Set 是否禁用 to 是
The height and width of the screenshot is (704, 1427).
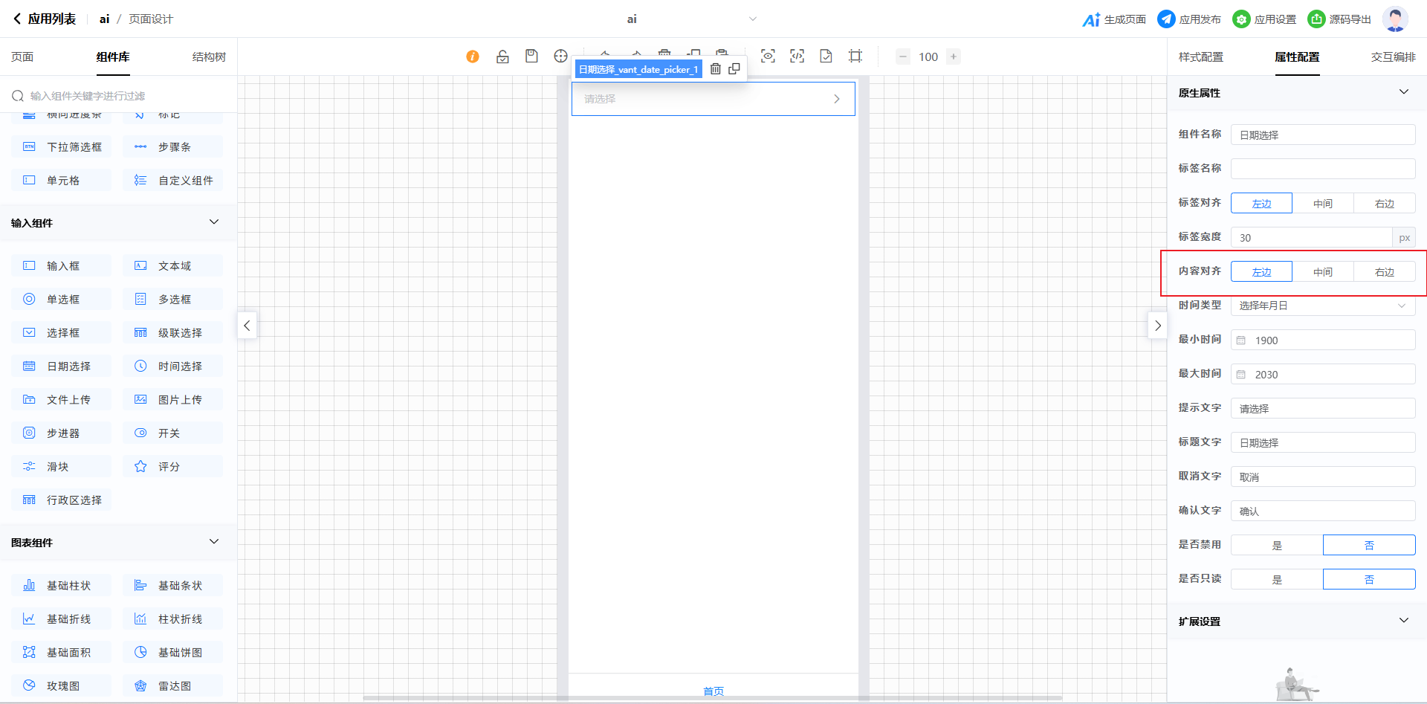(x=1276, y=545)
